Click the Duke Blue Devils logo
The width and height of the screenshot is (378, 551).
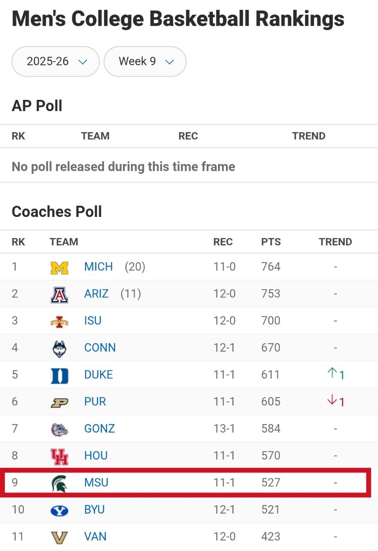[x=59, y=375]
